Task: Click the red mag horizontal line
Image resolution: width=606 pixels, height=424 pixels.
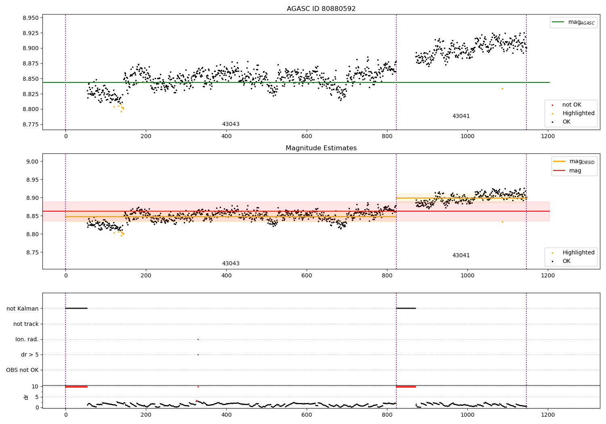Action: [296, 211]
